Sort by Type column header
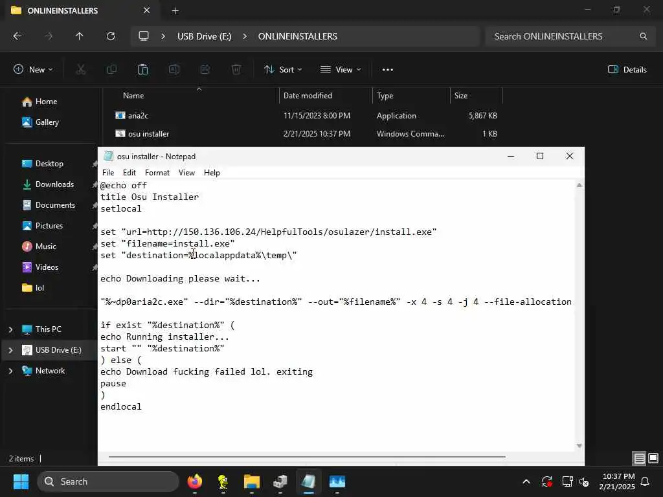Viewport: 663px width, 497px height. click(385, 96)
